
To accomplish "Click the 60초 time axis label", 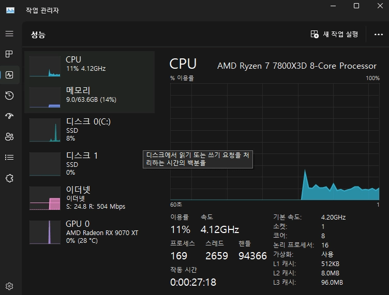I will (x=176, y=205).
